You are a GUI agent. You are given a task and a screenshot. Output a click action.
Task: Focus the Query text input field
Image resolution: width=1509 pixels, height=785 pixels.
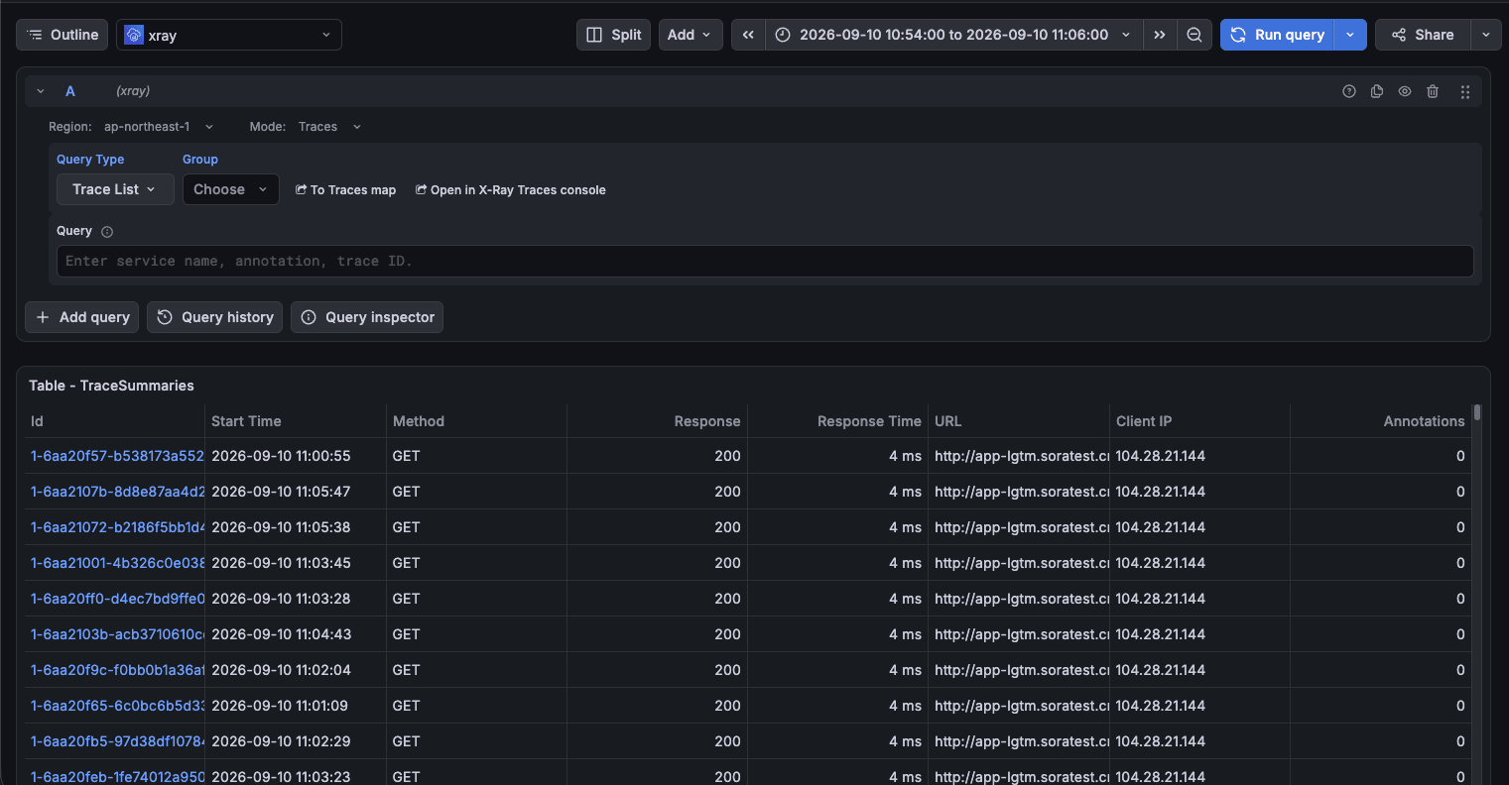(x=765, y=262)
